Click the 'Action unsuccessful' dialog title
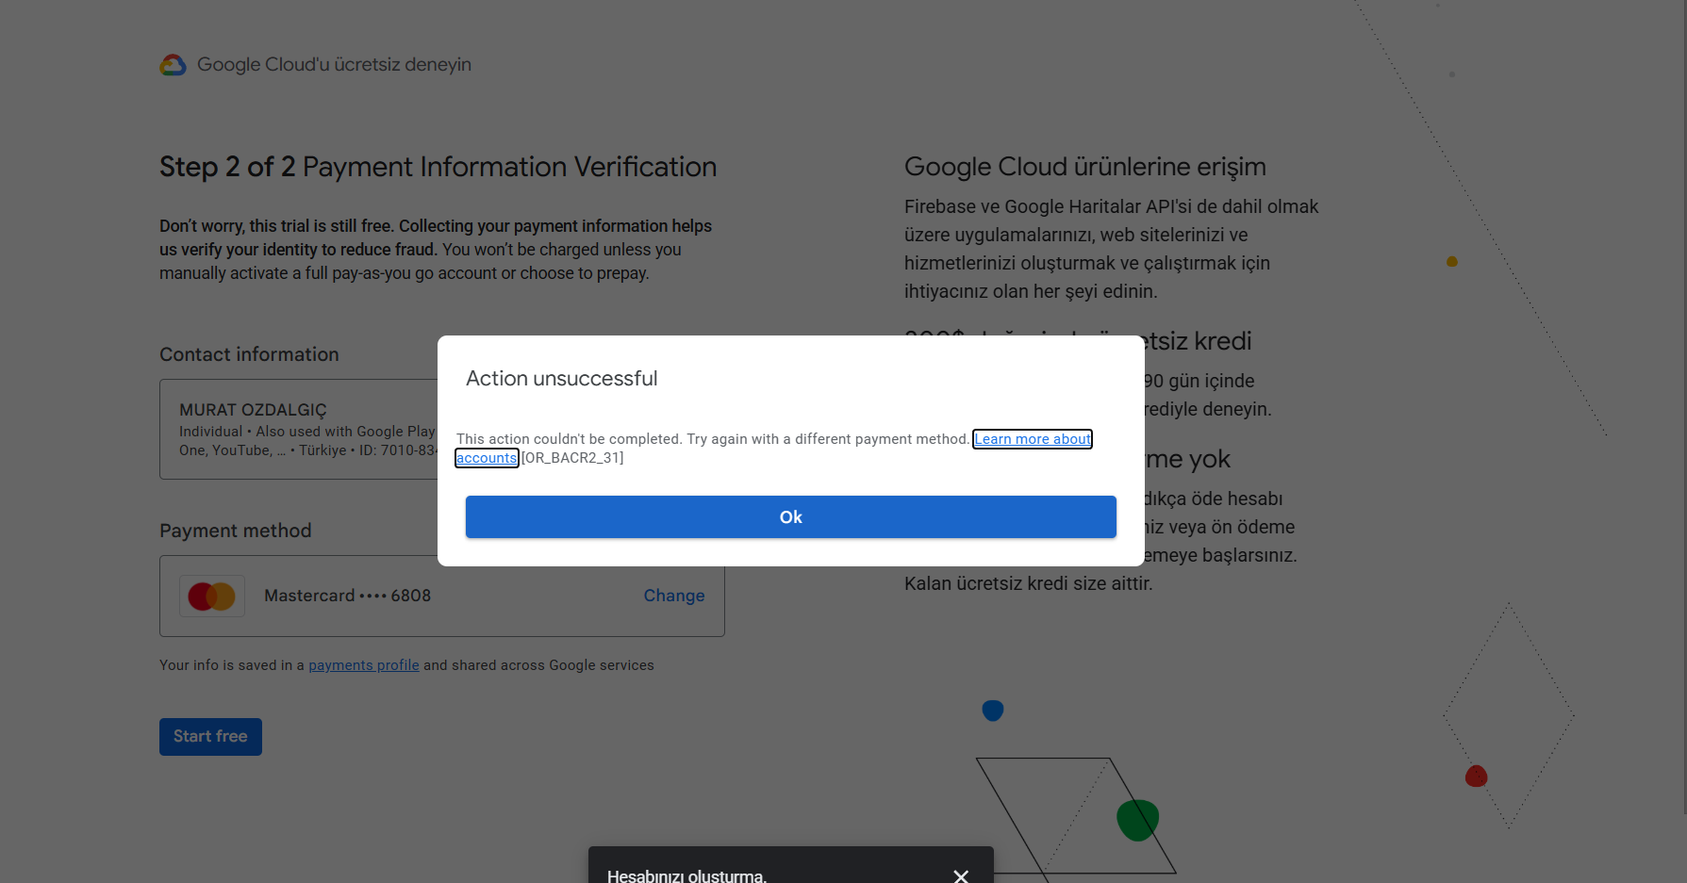Screen dimensions: 1687x883 click(x=562, y=379)
